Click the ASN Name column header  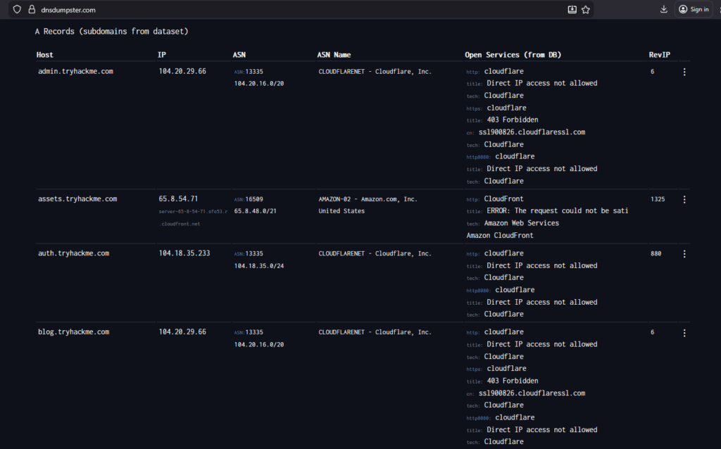pyautogui.click(x=334, y=55)
